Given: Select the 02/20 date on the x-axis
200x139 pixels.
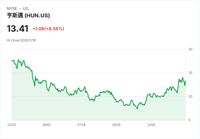Looking at the screenshot, I should tap(12, 125).
